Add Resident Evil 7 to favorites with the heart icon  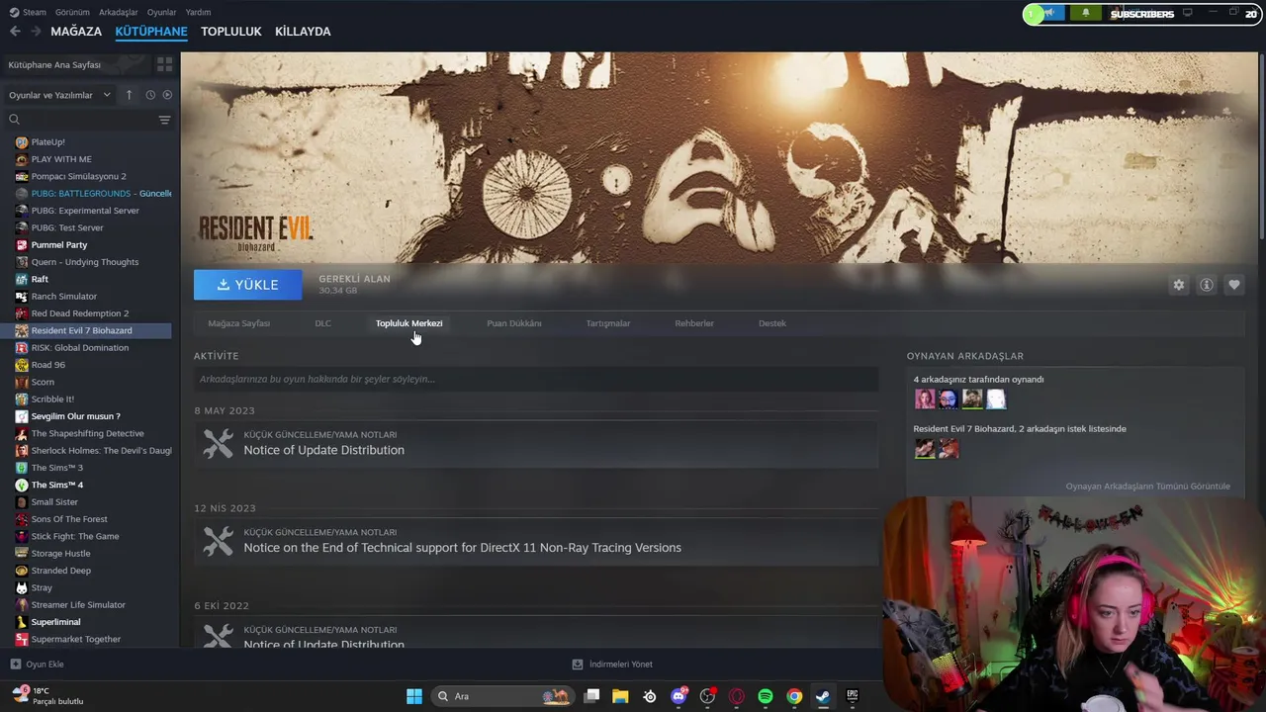pos(1234,285)
